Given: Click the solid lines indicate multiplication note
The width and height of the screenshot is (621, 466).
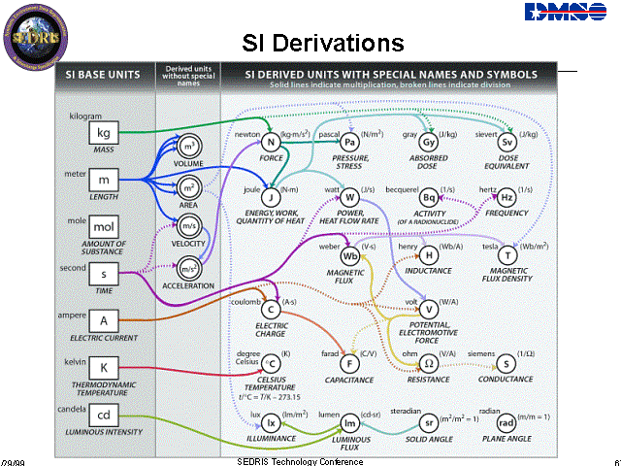Looking at the screenshot, I should point(390,84).
